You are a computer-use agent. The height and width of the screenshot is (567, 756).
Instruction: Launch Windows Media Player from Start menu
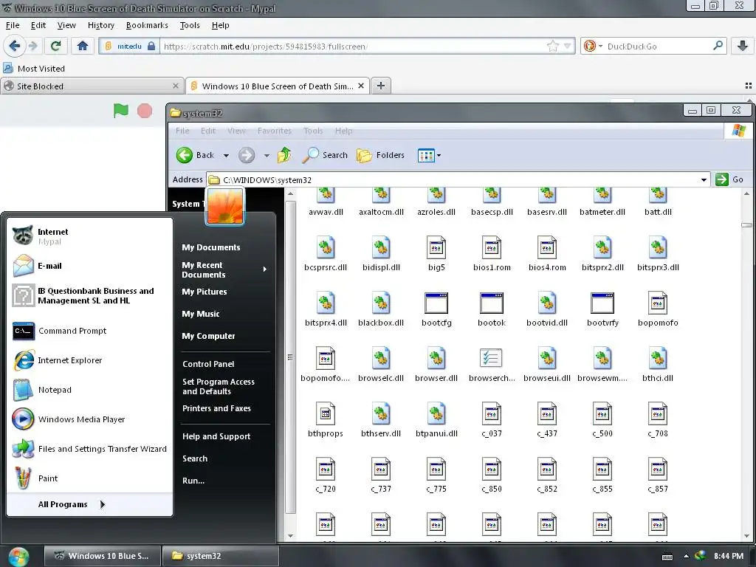(x=89, y=419)
